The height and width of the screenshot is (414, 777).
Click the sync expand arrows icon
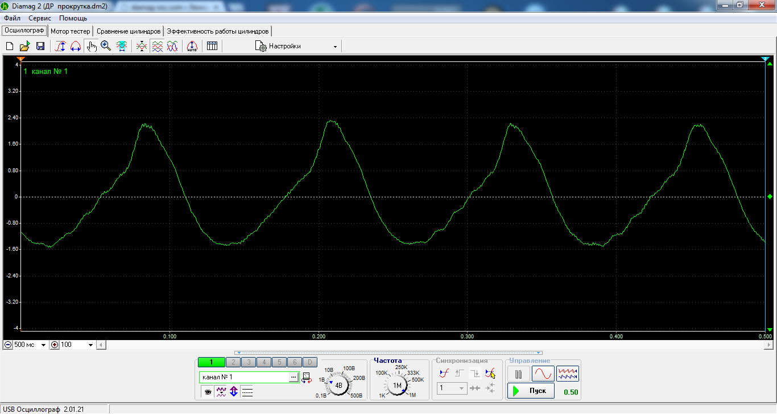coord(490,388)
